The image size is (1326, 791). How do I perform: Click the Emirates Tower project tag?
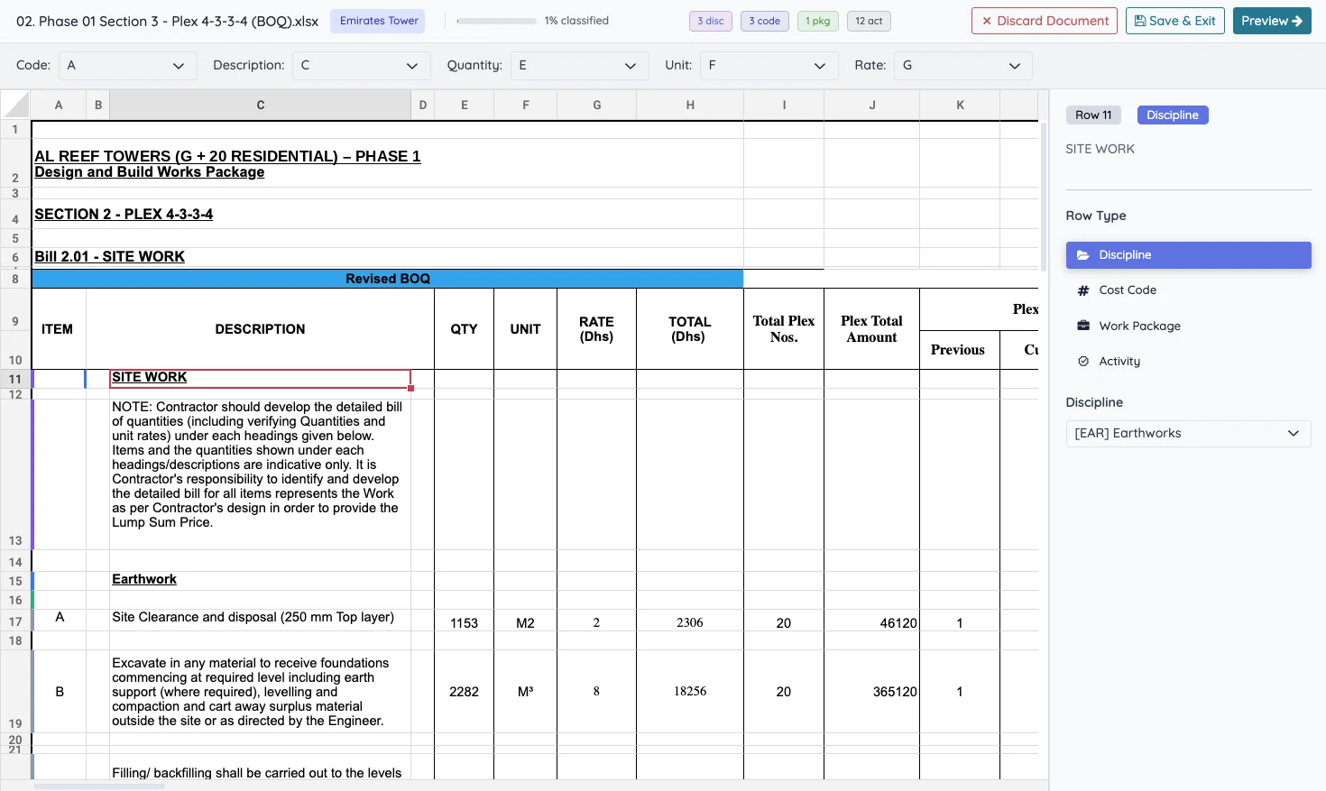coord(379,21)
